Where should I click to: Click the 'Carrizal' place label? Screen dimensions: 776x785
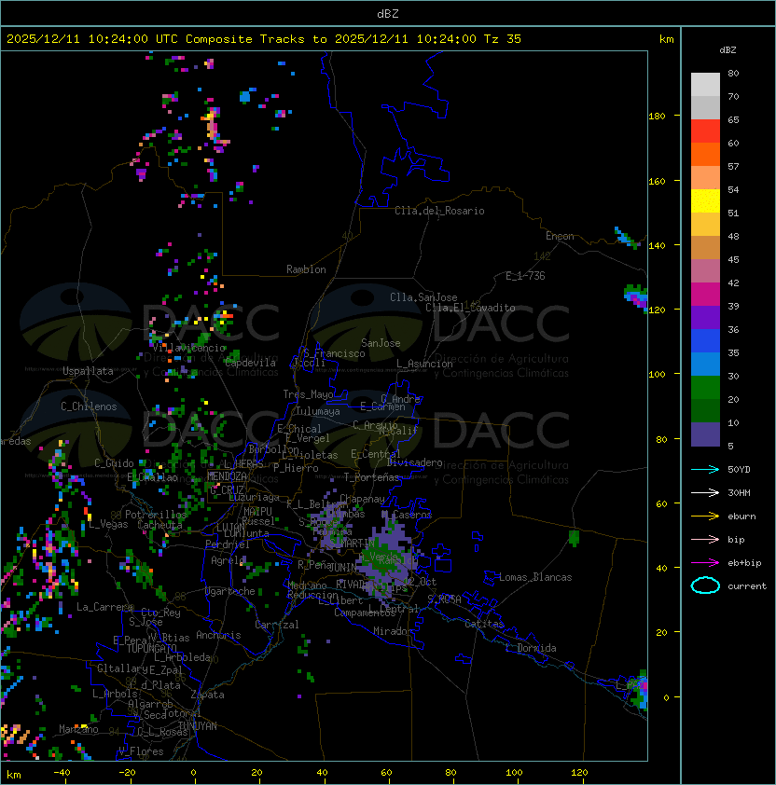(x=276, y=625)
